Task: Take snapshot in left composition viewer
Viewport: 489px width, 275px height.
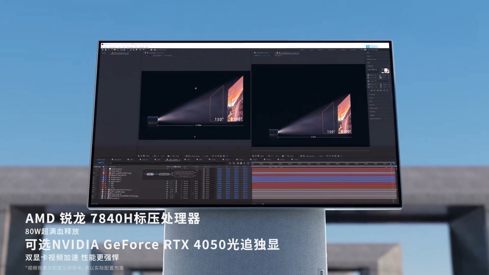Action: [x=168, y=156]
